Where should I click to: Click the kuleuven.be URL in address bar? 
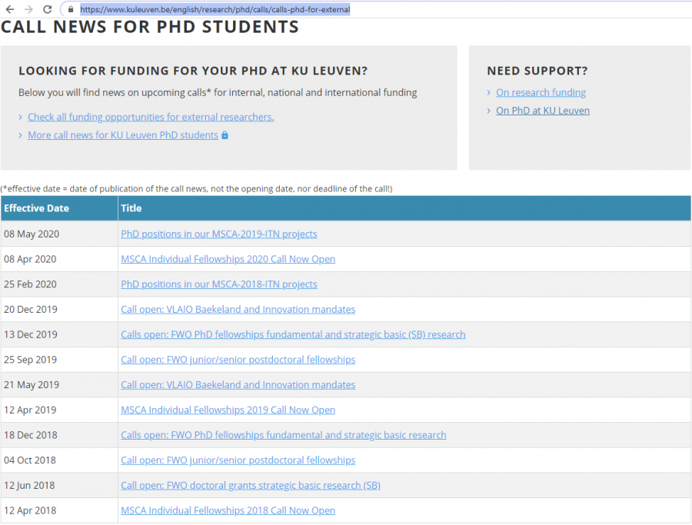(x=215, y=9)
